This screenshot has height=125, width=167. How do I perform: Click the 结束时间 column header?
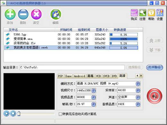[x=82, y=30]
